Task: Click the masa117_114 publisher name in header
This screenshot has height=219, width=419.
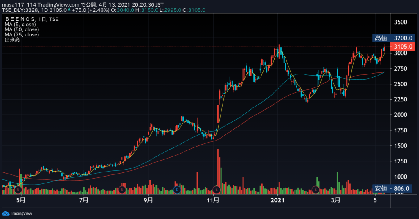Action: pos(19,5)
